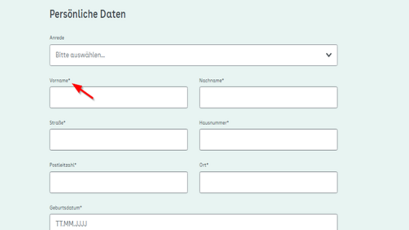Focus the Vorname input field

tap(119, 97)
